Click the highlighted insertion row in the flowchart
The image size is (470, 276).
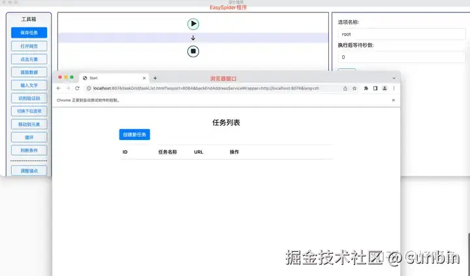pos(193,38)
